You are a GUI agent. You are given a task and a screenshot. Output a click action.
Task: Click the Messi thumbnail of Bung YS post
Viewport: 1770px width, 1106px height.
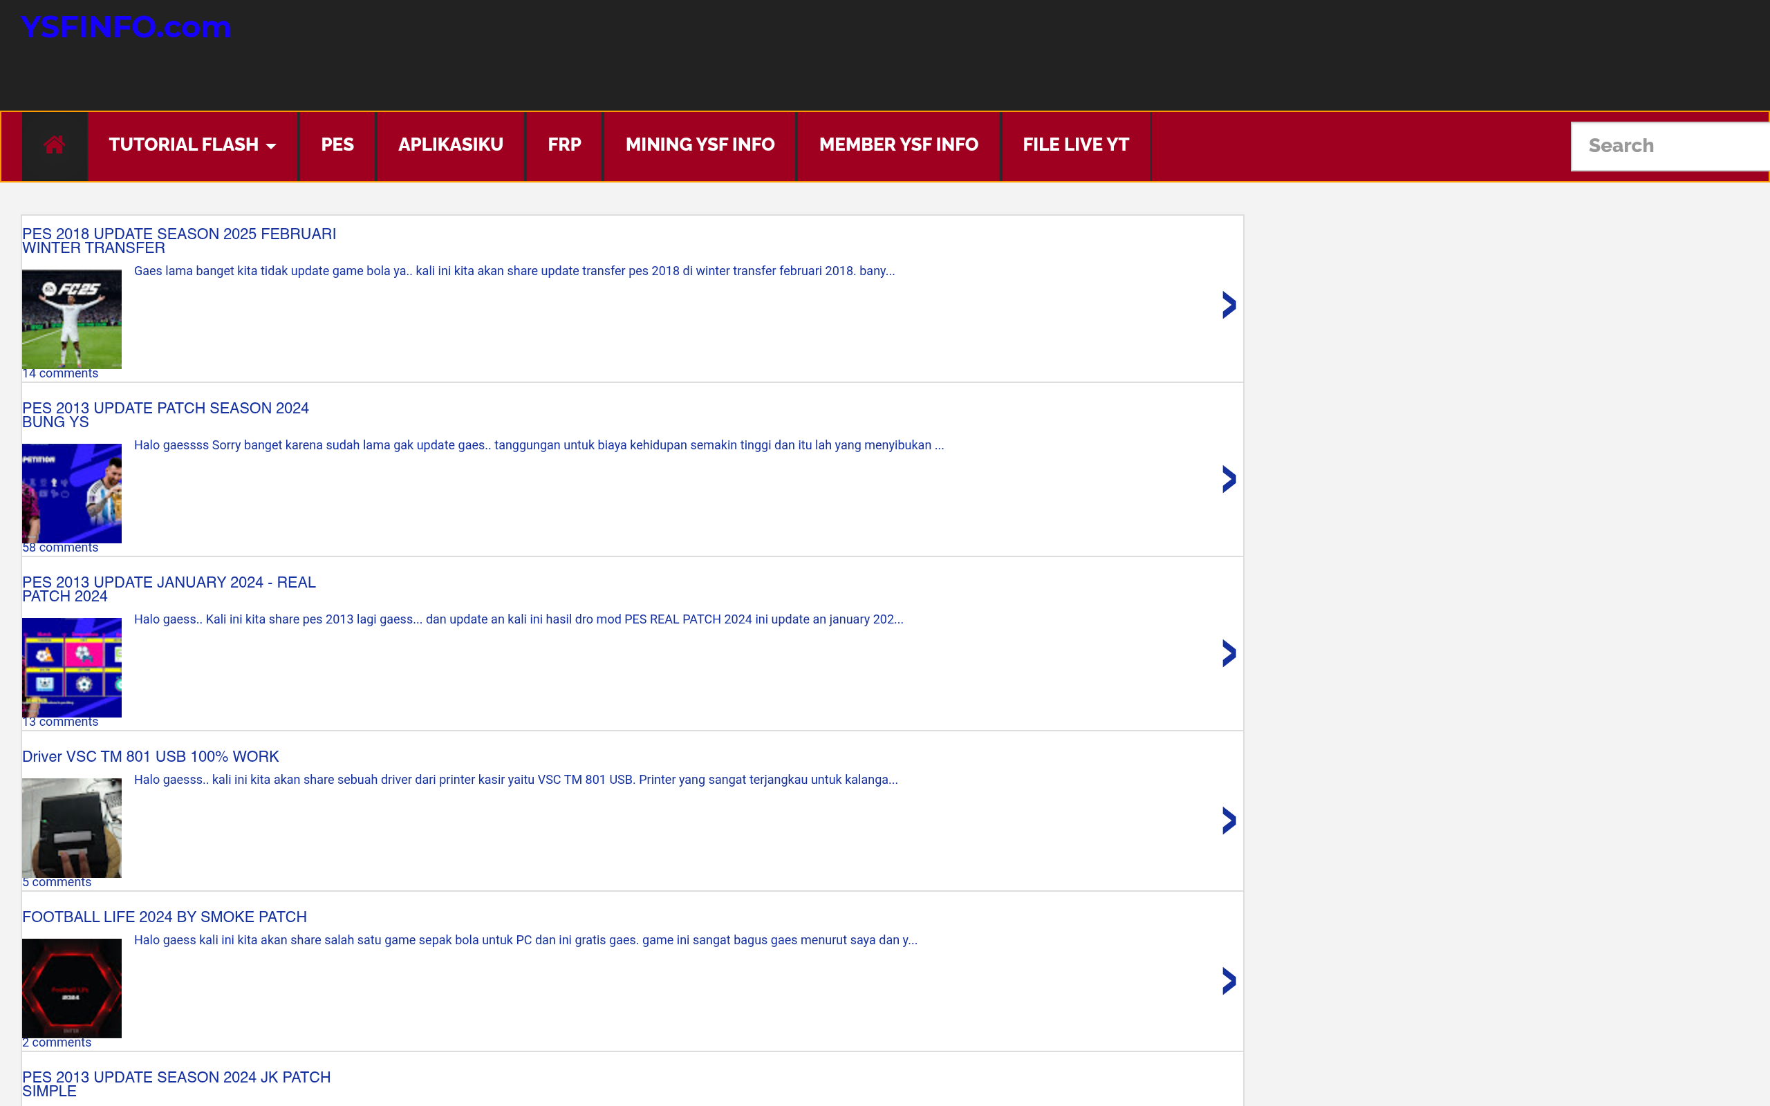point(72,493)
